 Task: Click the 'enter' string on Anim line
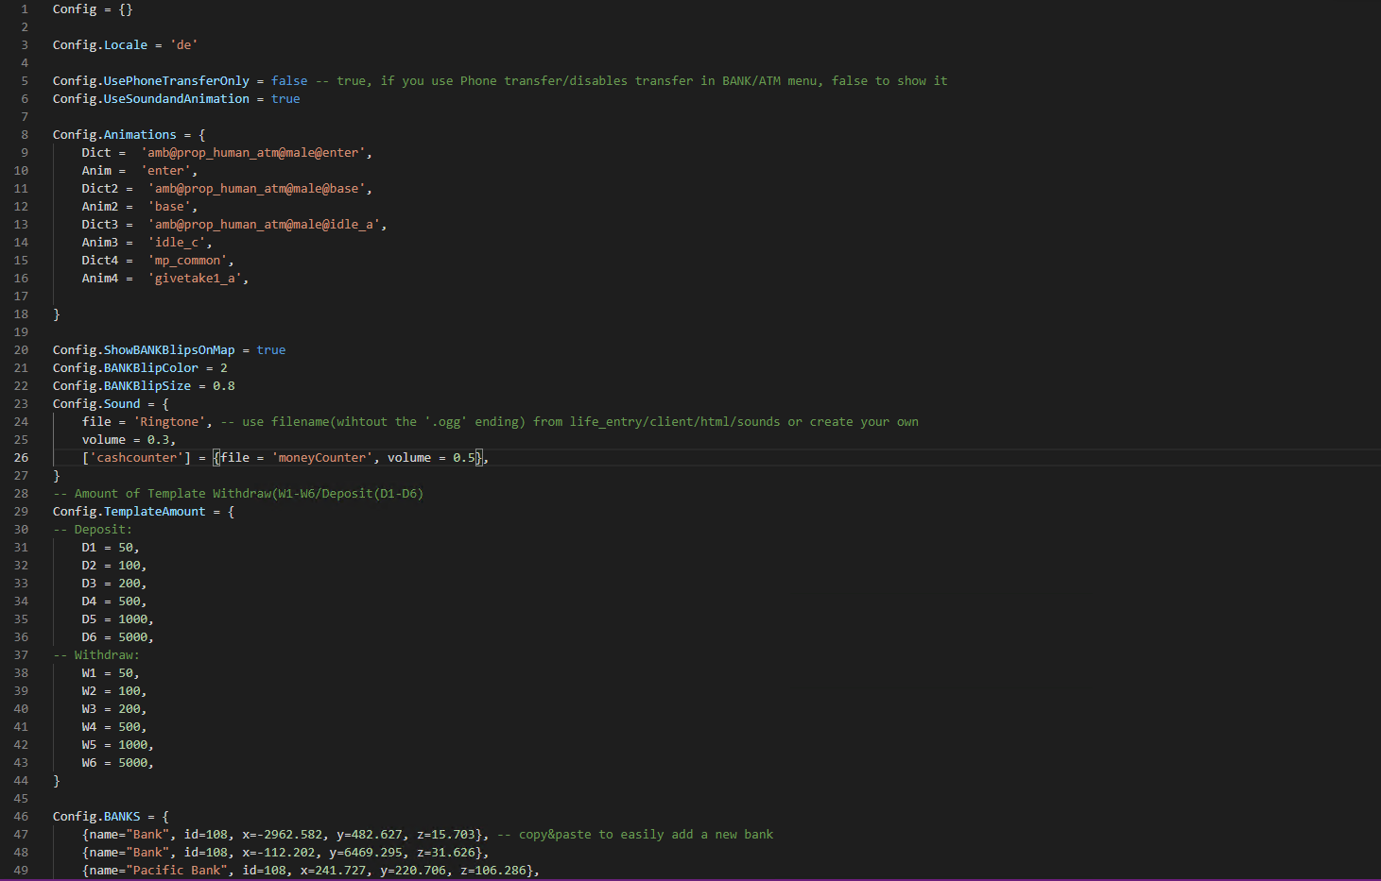pyautogui.click(x=165, y=171)
